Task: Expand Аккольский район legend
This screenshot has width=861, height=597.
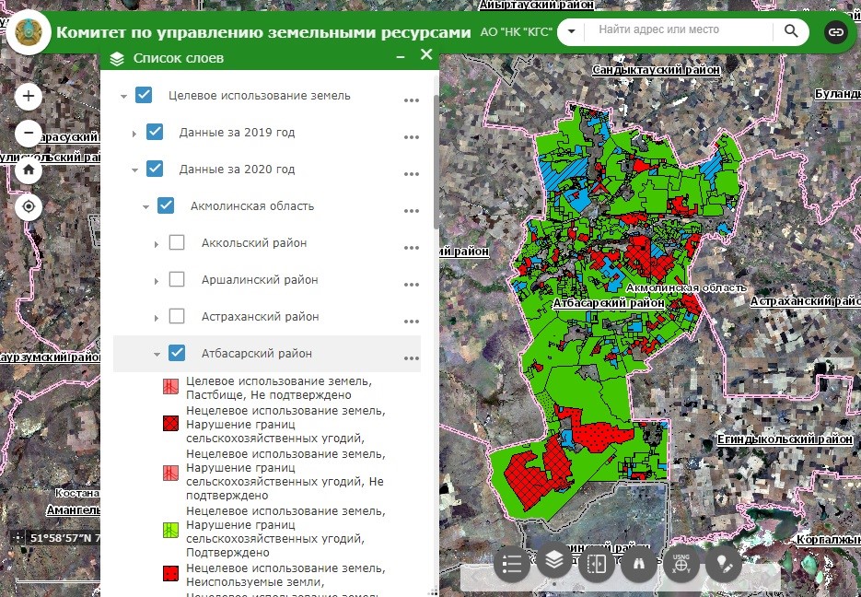Action: point(157,244)
